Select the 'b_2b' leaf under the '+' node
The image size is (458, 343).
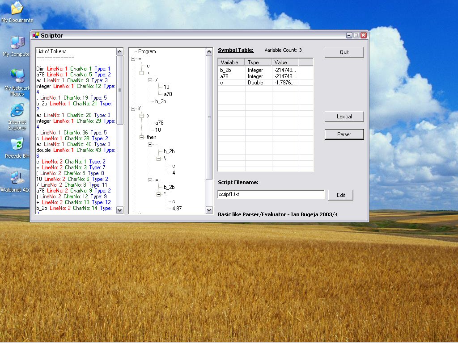tap(161, 101)
